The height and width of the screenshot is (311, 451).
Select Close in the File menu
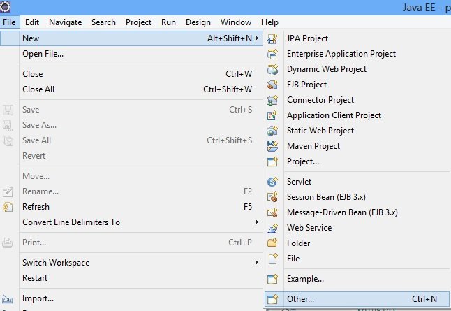tap(131, 74)
